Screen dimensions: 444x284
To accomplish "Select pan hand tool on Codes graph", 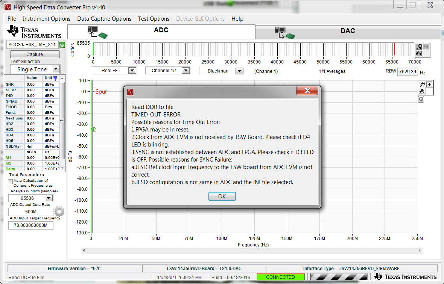I will pyautogui.click(x=419, y=53).
